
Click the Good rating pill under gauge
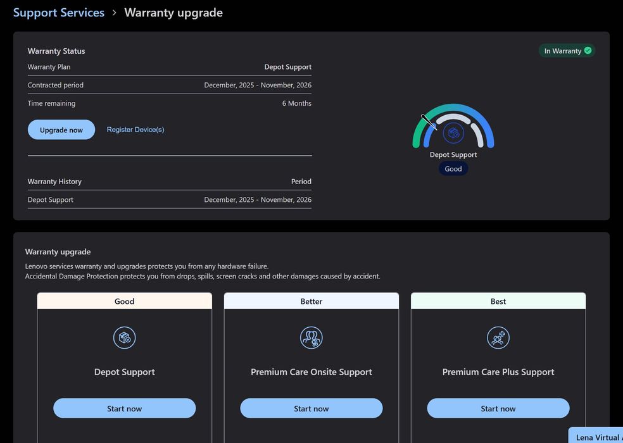coord(453,169)
